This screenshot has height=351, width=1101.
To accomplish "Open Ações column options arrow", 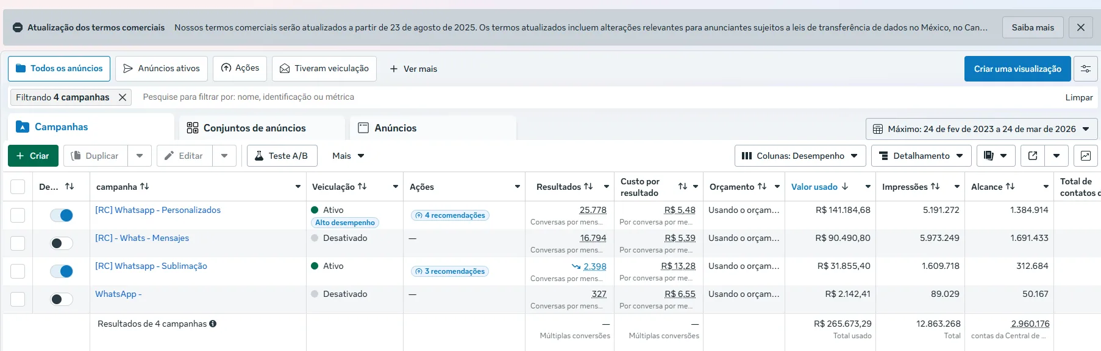I will point(518,187).
